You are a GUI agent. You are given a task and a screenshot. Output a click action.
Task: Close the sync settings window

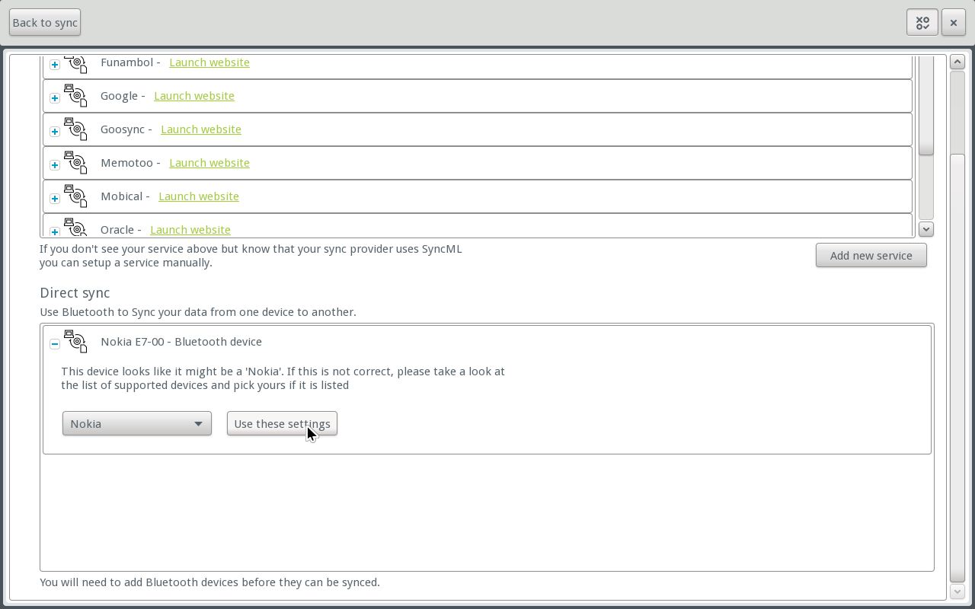[x=954, y=23]
